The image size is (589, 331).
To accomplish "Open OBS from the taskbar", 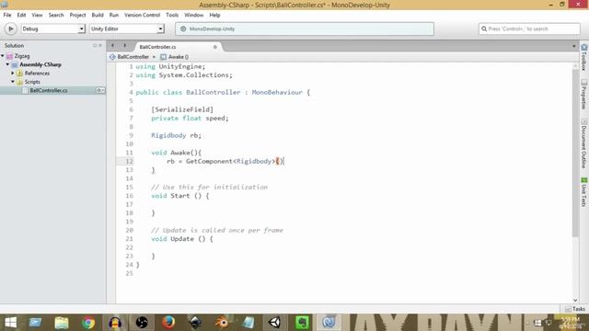I will coord(142,323).
